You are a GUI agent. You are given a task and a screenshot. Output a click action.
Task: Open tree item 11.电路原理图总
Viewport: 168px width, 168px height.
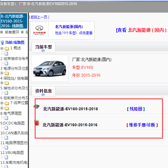click(x=14, y=143)
